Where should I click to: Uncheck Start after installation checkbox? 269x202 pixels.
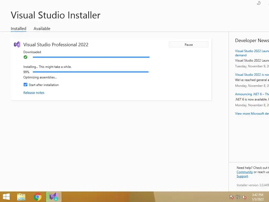(x=25, y=85)
